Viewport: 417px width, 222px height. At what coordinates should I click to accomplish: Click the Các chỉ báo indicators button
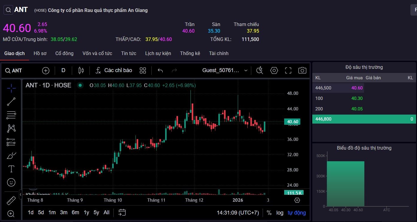click(x=114, y=71)
